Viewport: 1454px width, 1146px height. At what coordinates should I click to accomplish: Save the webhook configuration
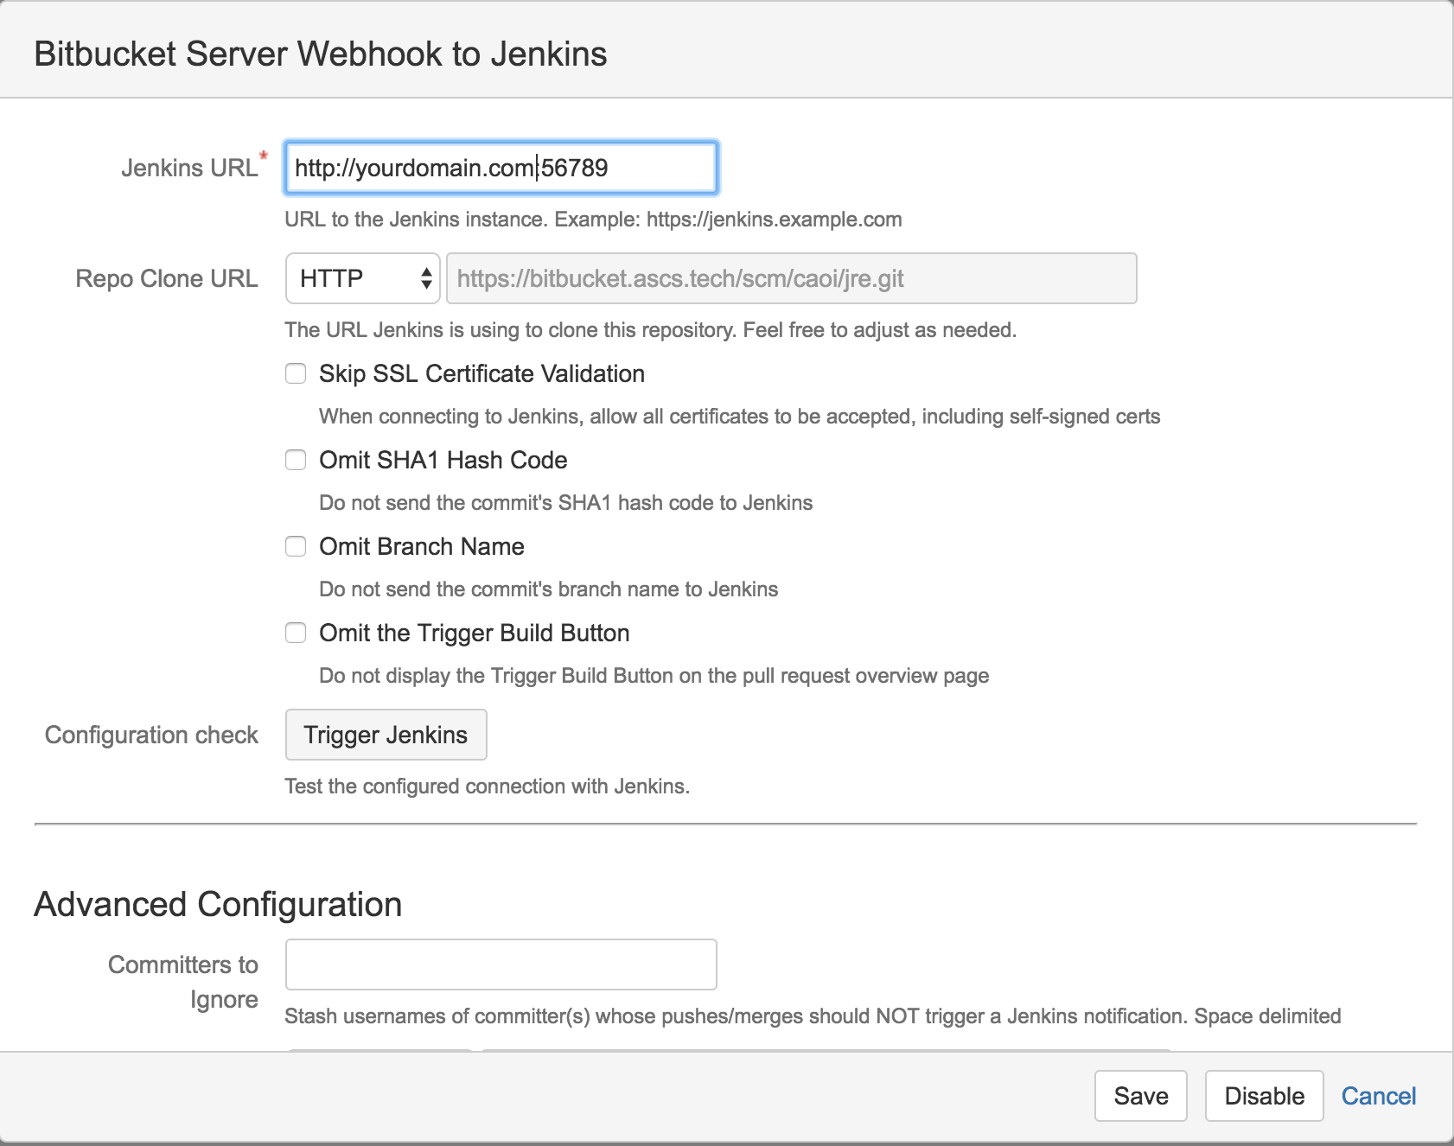(x=1139, y=1096)
